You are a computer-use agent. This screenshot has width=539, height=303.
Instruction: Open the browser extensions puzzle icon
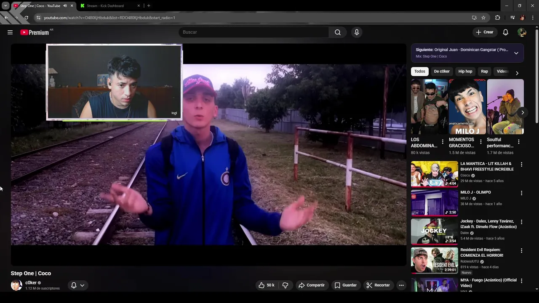(498, 18)
